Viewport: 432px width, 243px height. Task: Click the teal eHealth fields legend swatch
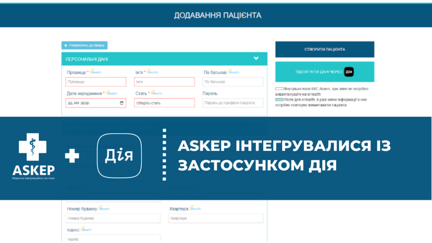click(x=279, y=100)
